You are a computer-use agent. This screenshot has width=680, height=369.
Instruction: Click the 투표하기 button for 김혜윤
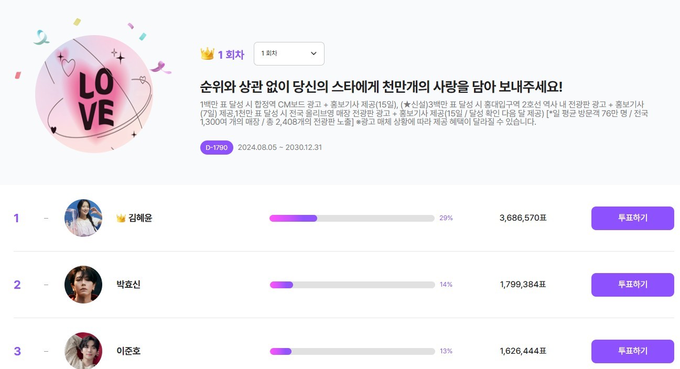tap(632, 218)
